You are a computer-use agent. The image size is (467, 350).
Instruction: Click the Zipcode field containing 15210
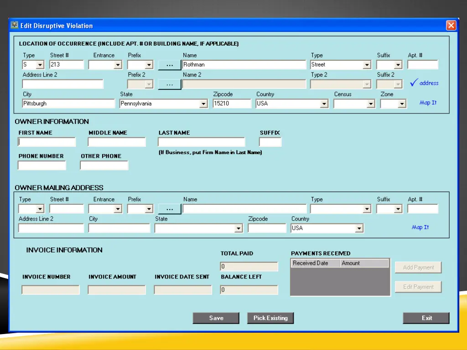tap(232, 103)
